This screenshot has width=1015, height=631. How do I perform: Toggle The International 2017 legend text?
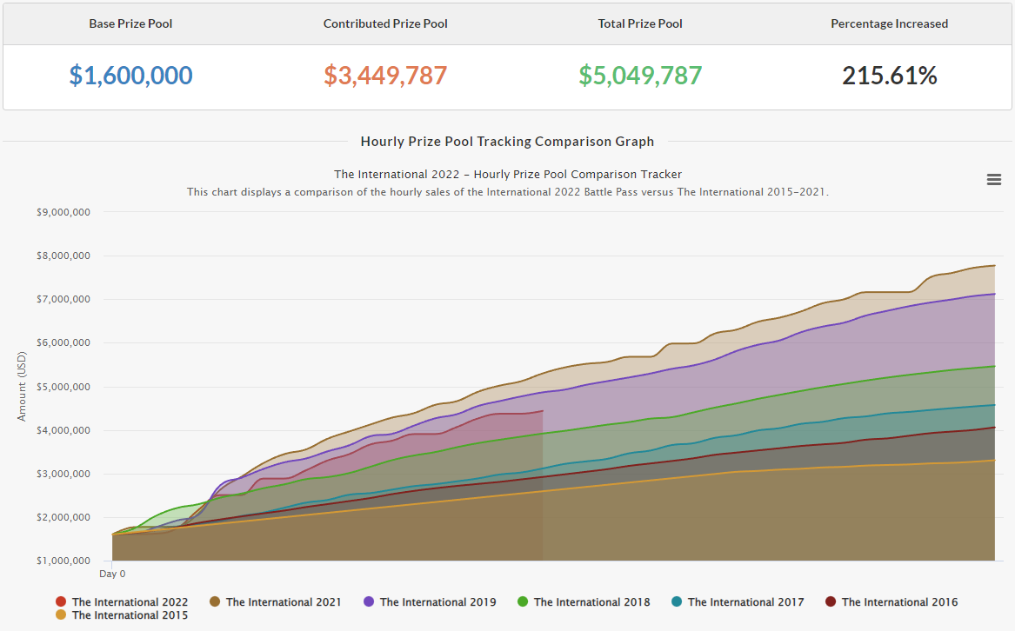tap(745, 601)
